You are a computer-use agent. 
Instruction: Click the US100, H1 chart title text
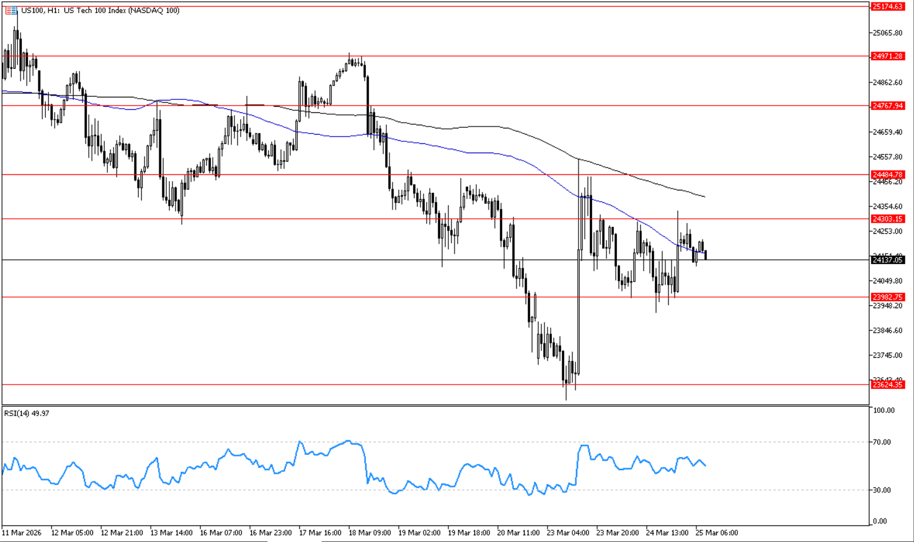point(100,11)
